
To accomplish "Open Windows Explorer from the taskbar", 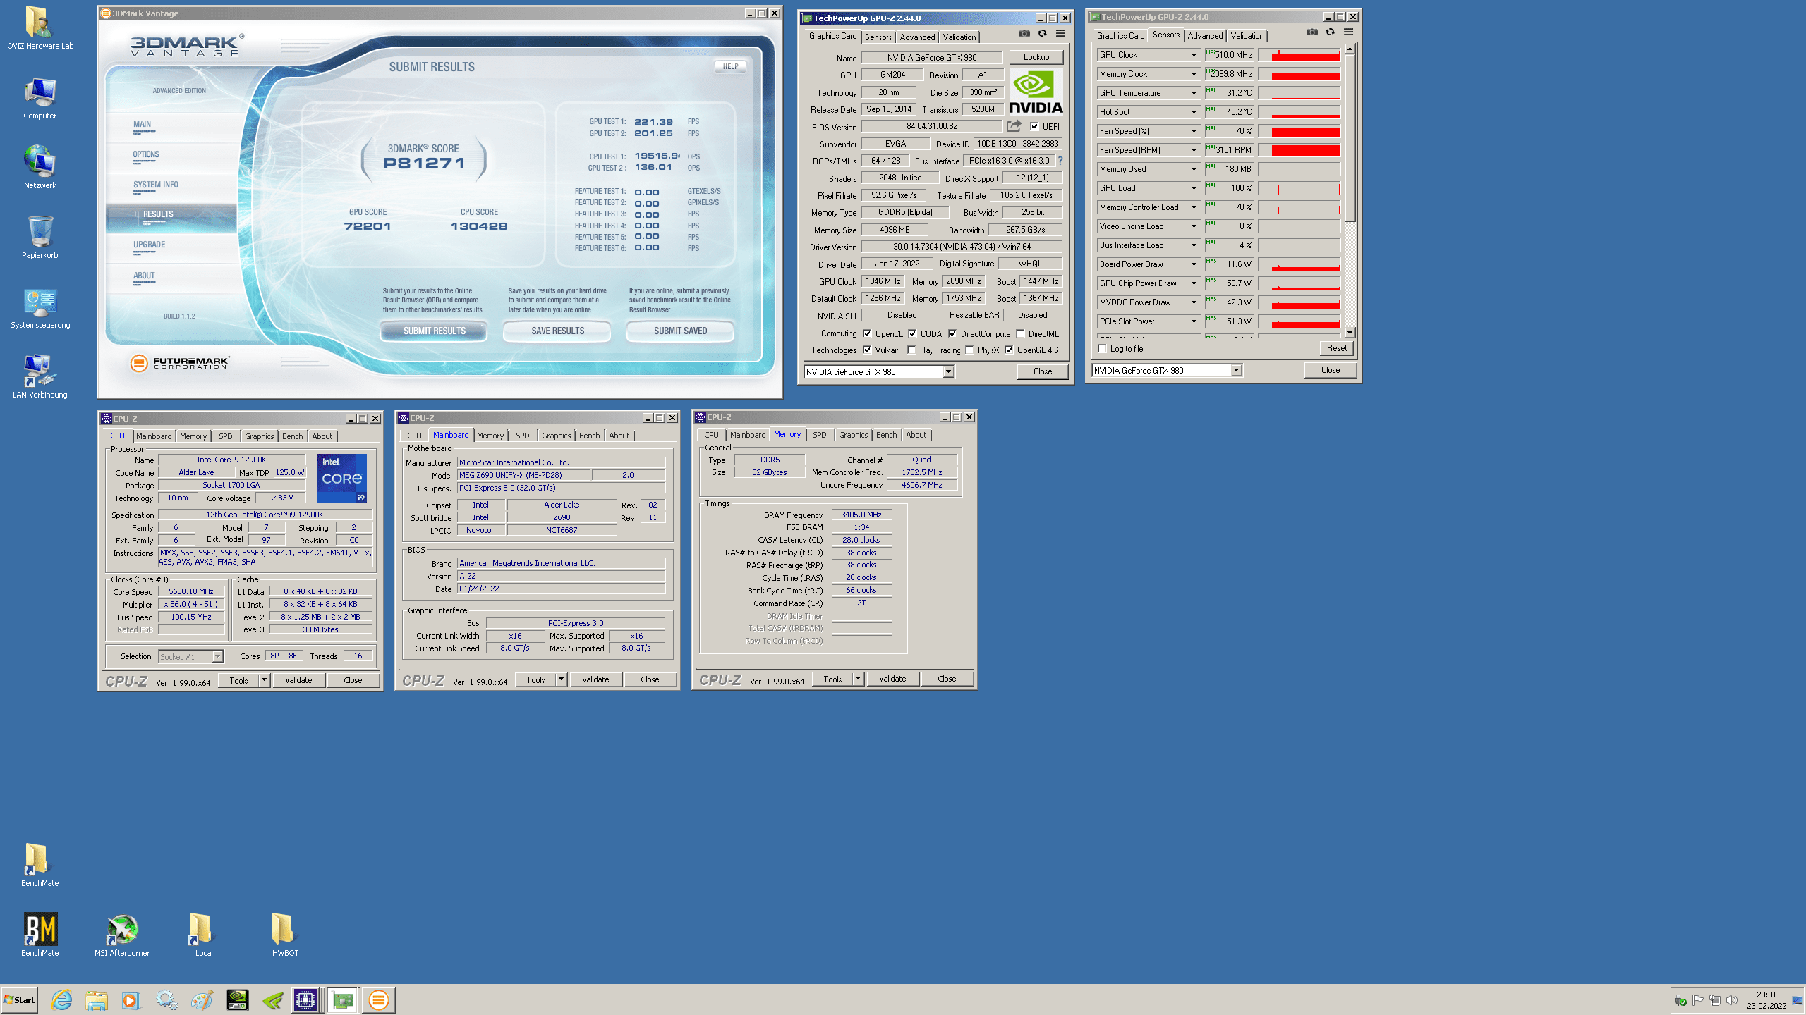I will 97,999.
